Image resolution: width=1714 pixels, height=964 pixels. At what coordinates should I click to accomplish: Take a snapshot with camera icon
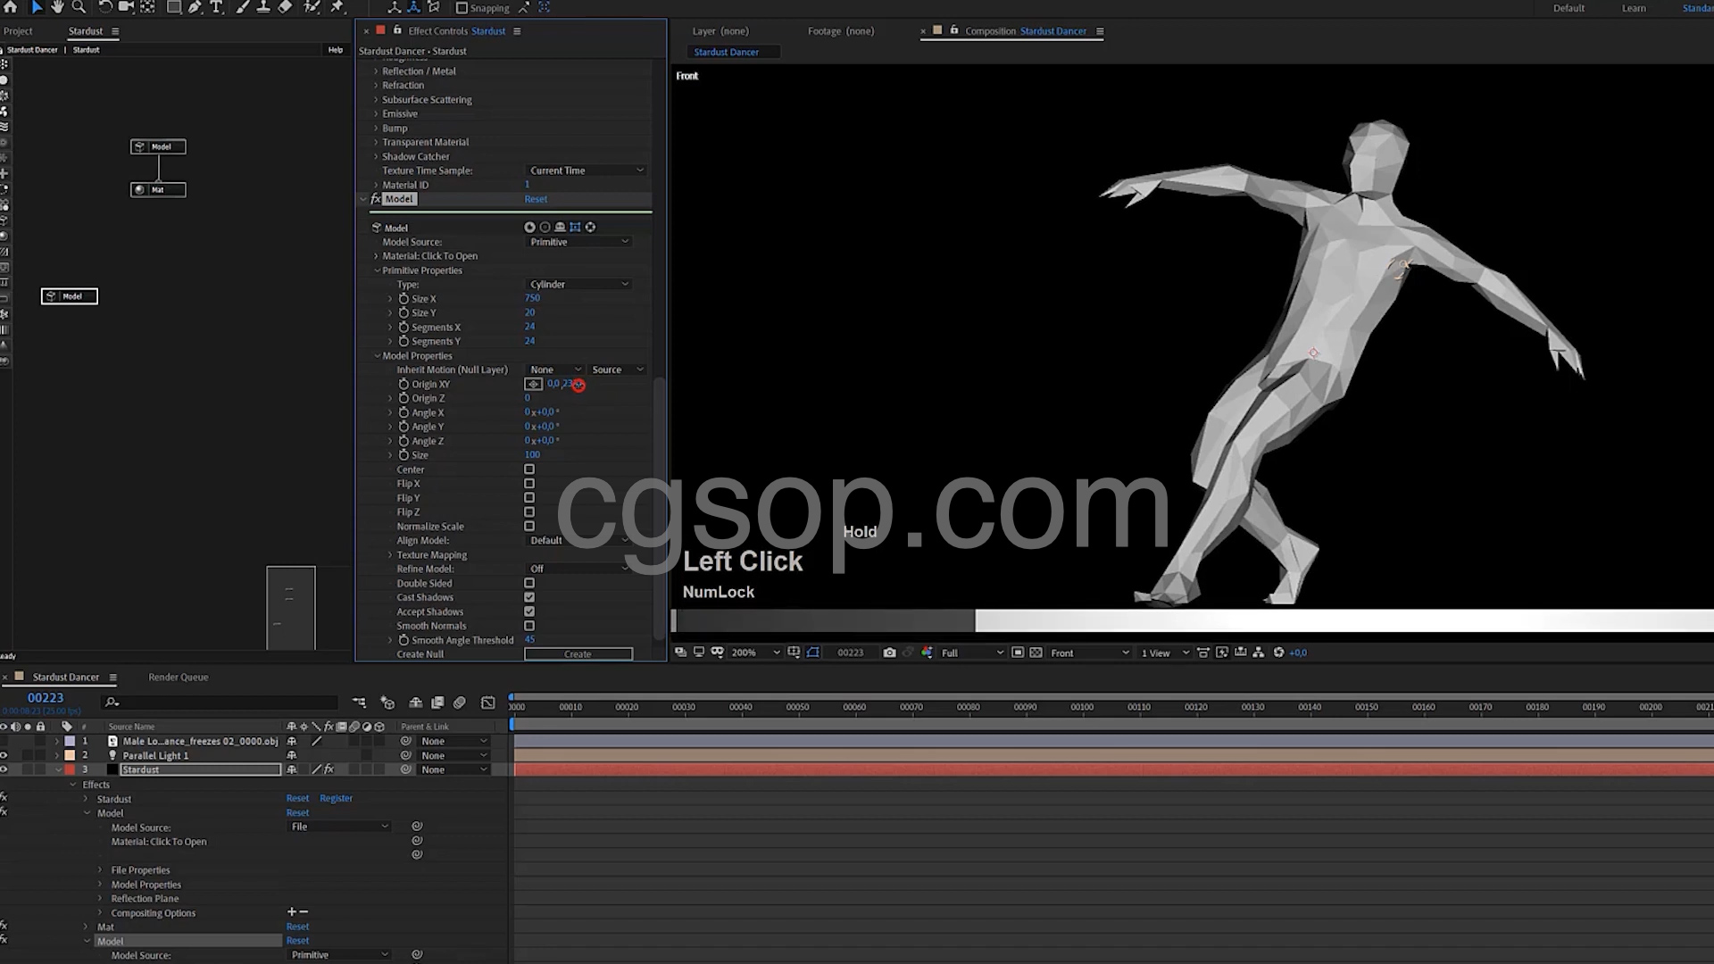[x=889, y=652]
